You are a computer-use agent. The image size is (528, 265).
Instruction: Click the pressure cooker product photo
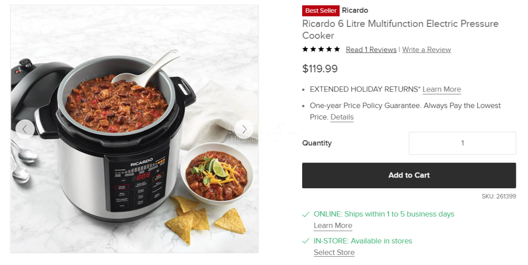point(134,129)
